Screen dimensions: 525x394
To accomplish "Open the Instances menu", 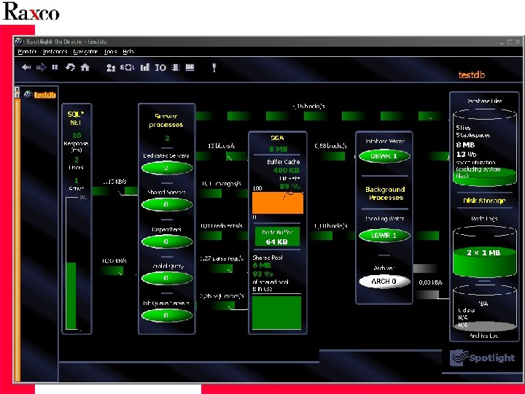I will [55, 52].
